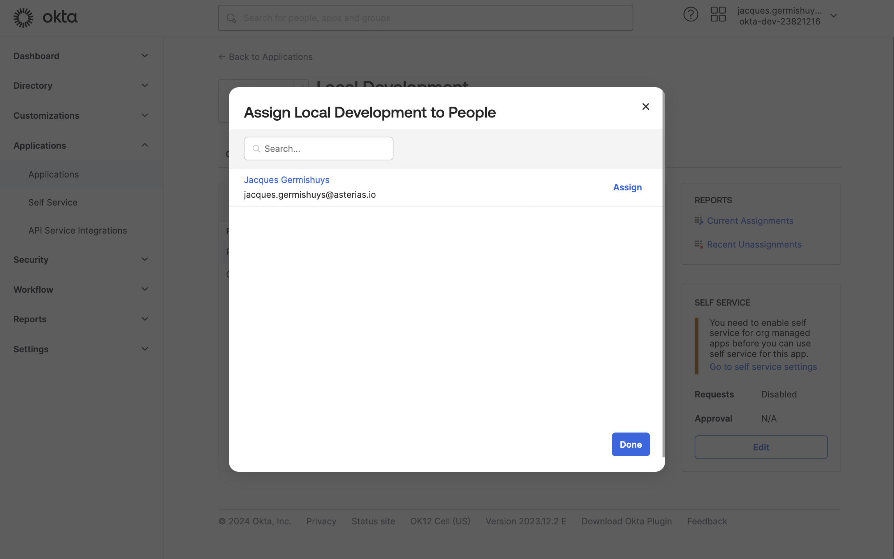Click the magnifier icon in the dialog search field
894x559 pixels.
(256, 149)
